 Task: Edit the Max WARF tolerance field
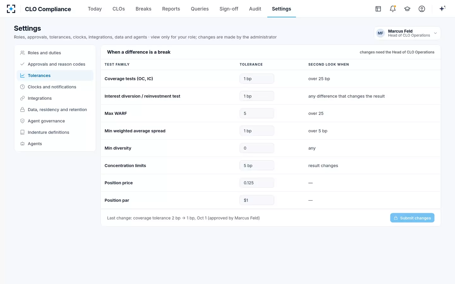(257, 113)
